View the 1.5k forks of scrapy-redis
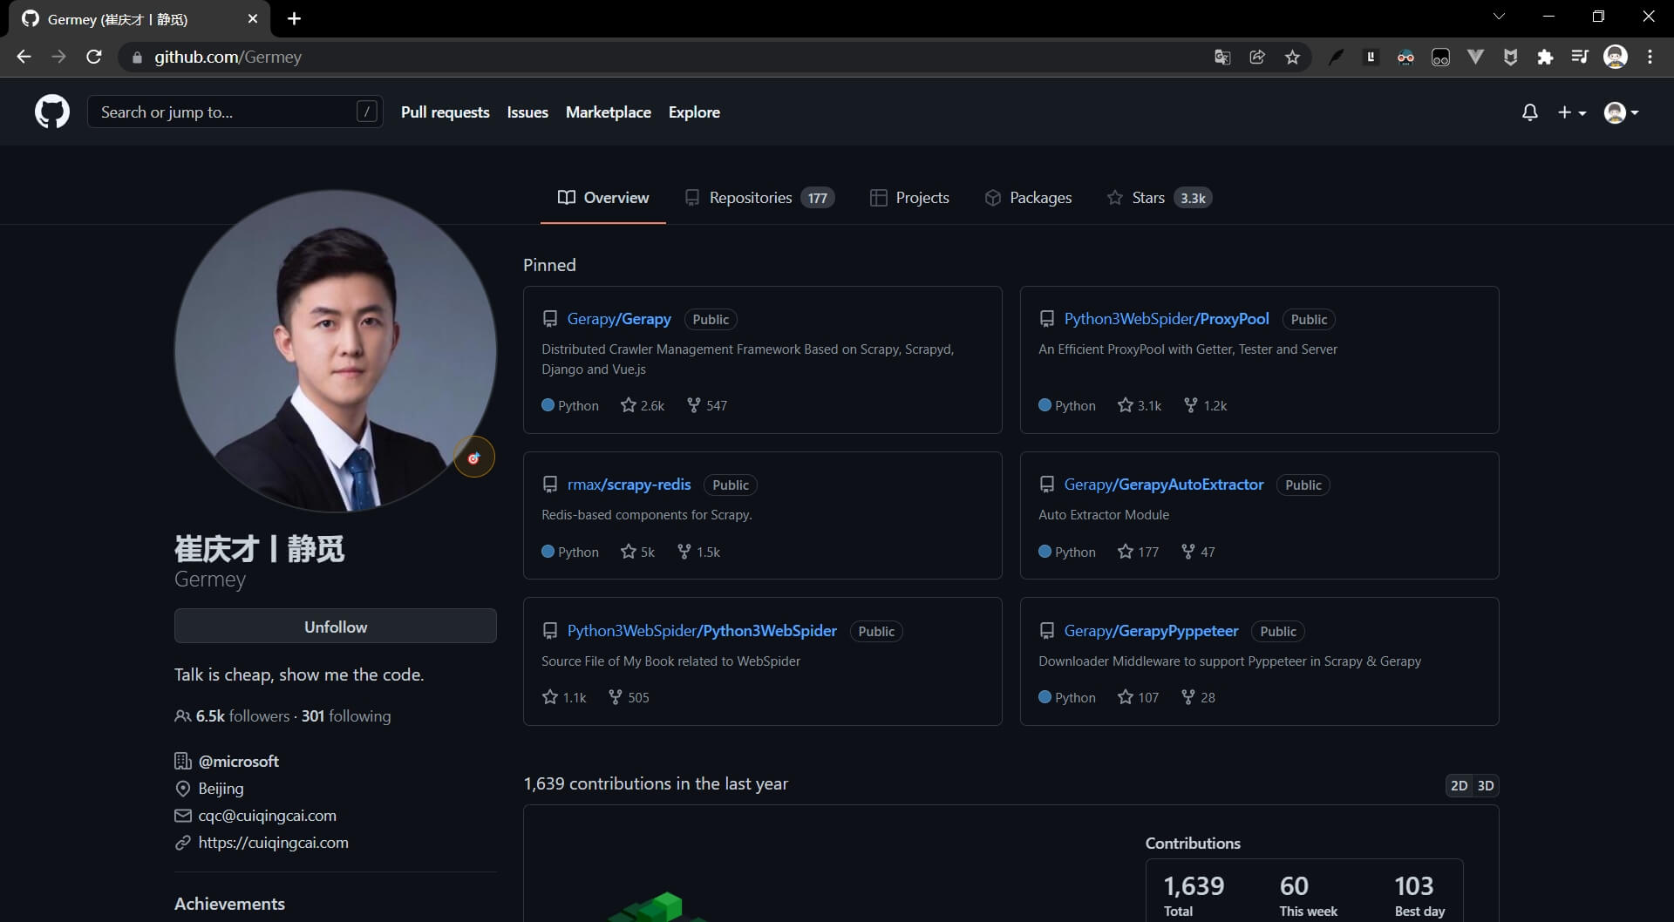 [698, 552]
